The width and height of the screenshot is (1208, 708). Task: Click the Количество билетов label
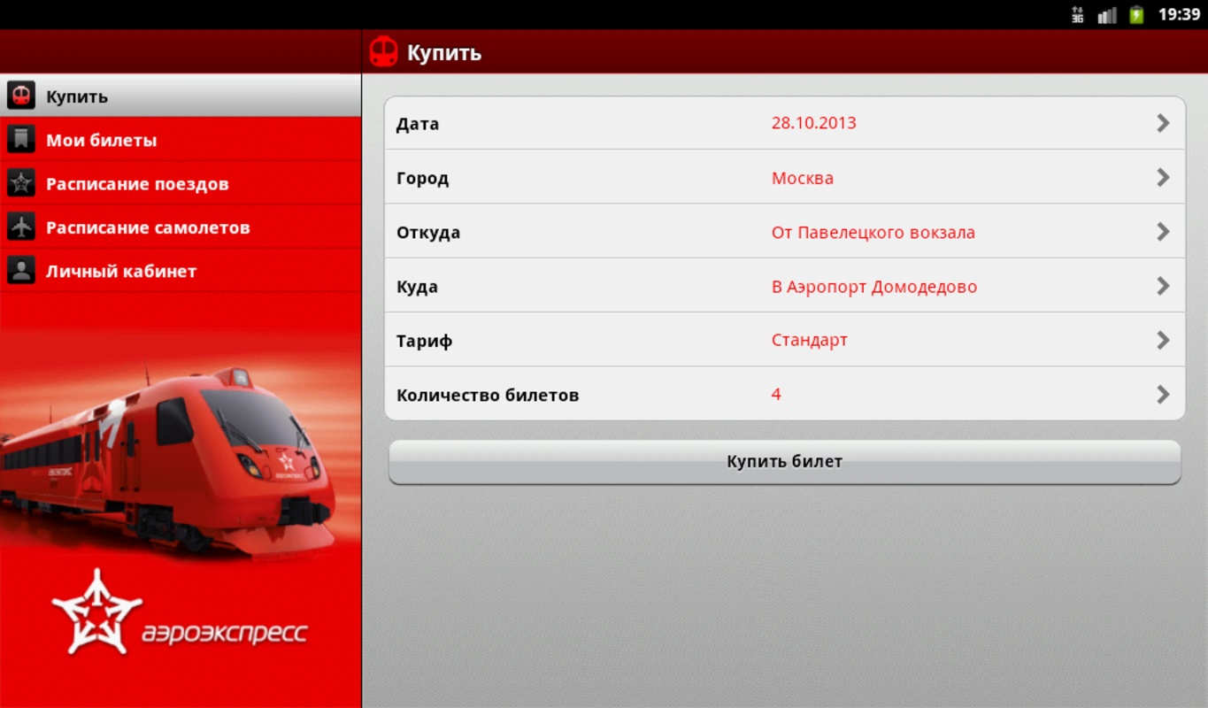[x=488, y=395]
